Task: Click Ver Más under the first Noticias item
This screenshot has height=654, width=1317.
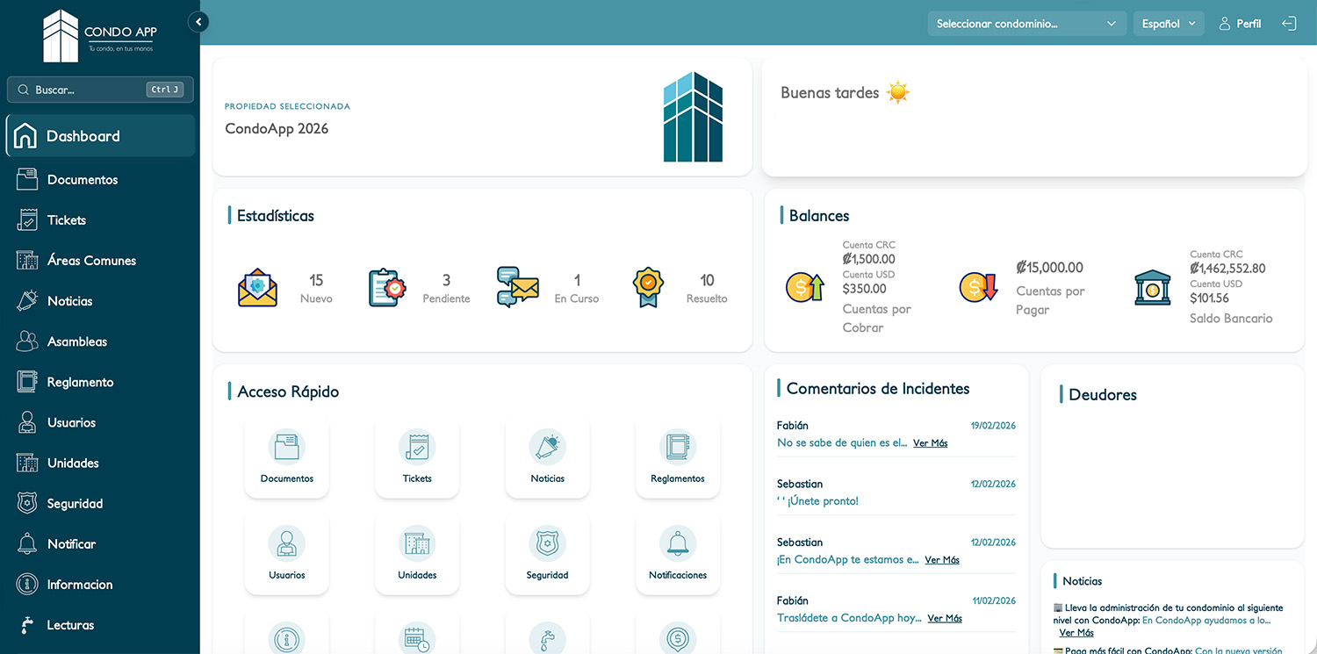Action: [1076, 633]
